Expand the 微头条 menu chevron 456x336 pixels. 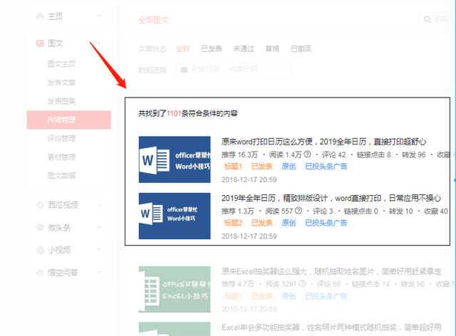click(x=99, y=227)
